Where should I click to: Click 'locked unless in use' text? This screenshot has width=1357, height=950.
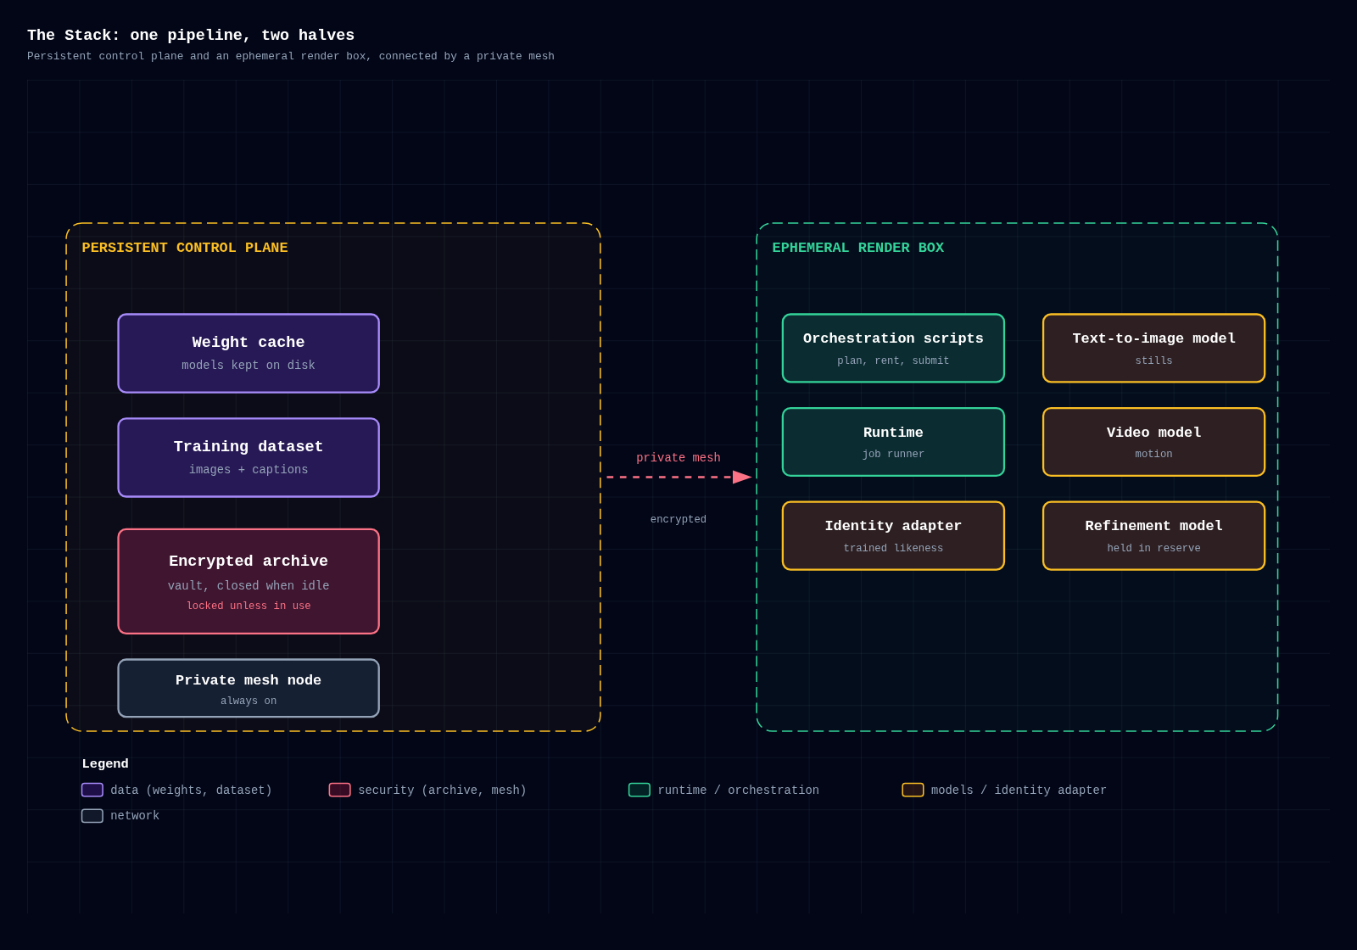(x=249, y=606)
